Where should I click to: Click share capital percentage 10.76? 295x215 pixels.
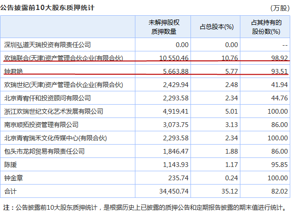point(229,58)
